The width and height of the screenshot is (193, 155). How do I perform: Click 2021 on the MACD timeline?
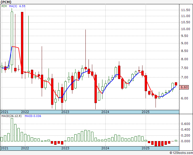5,148
